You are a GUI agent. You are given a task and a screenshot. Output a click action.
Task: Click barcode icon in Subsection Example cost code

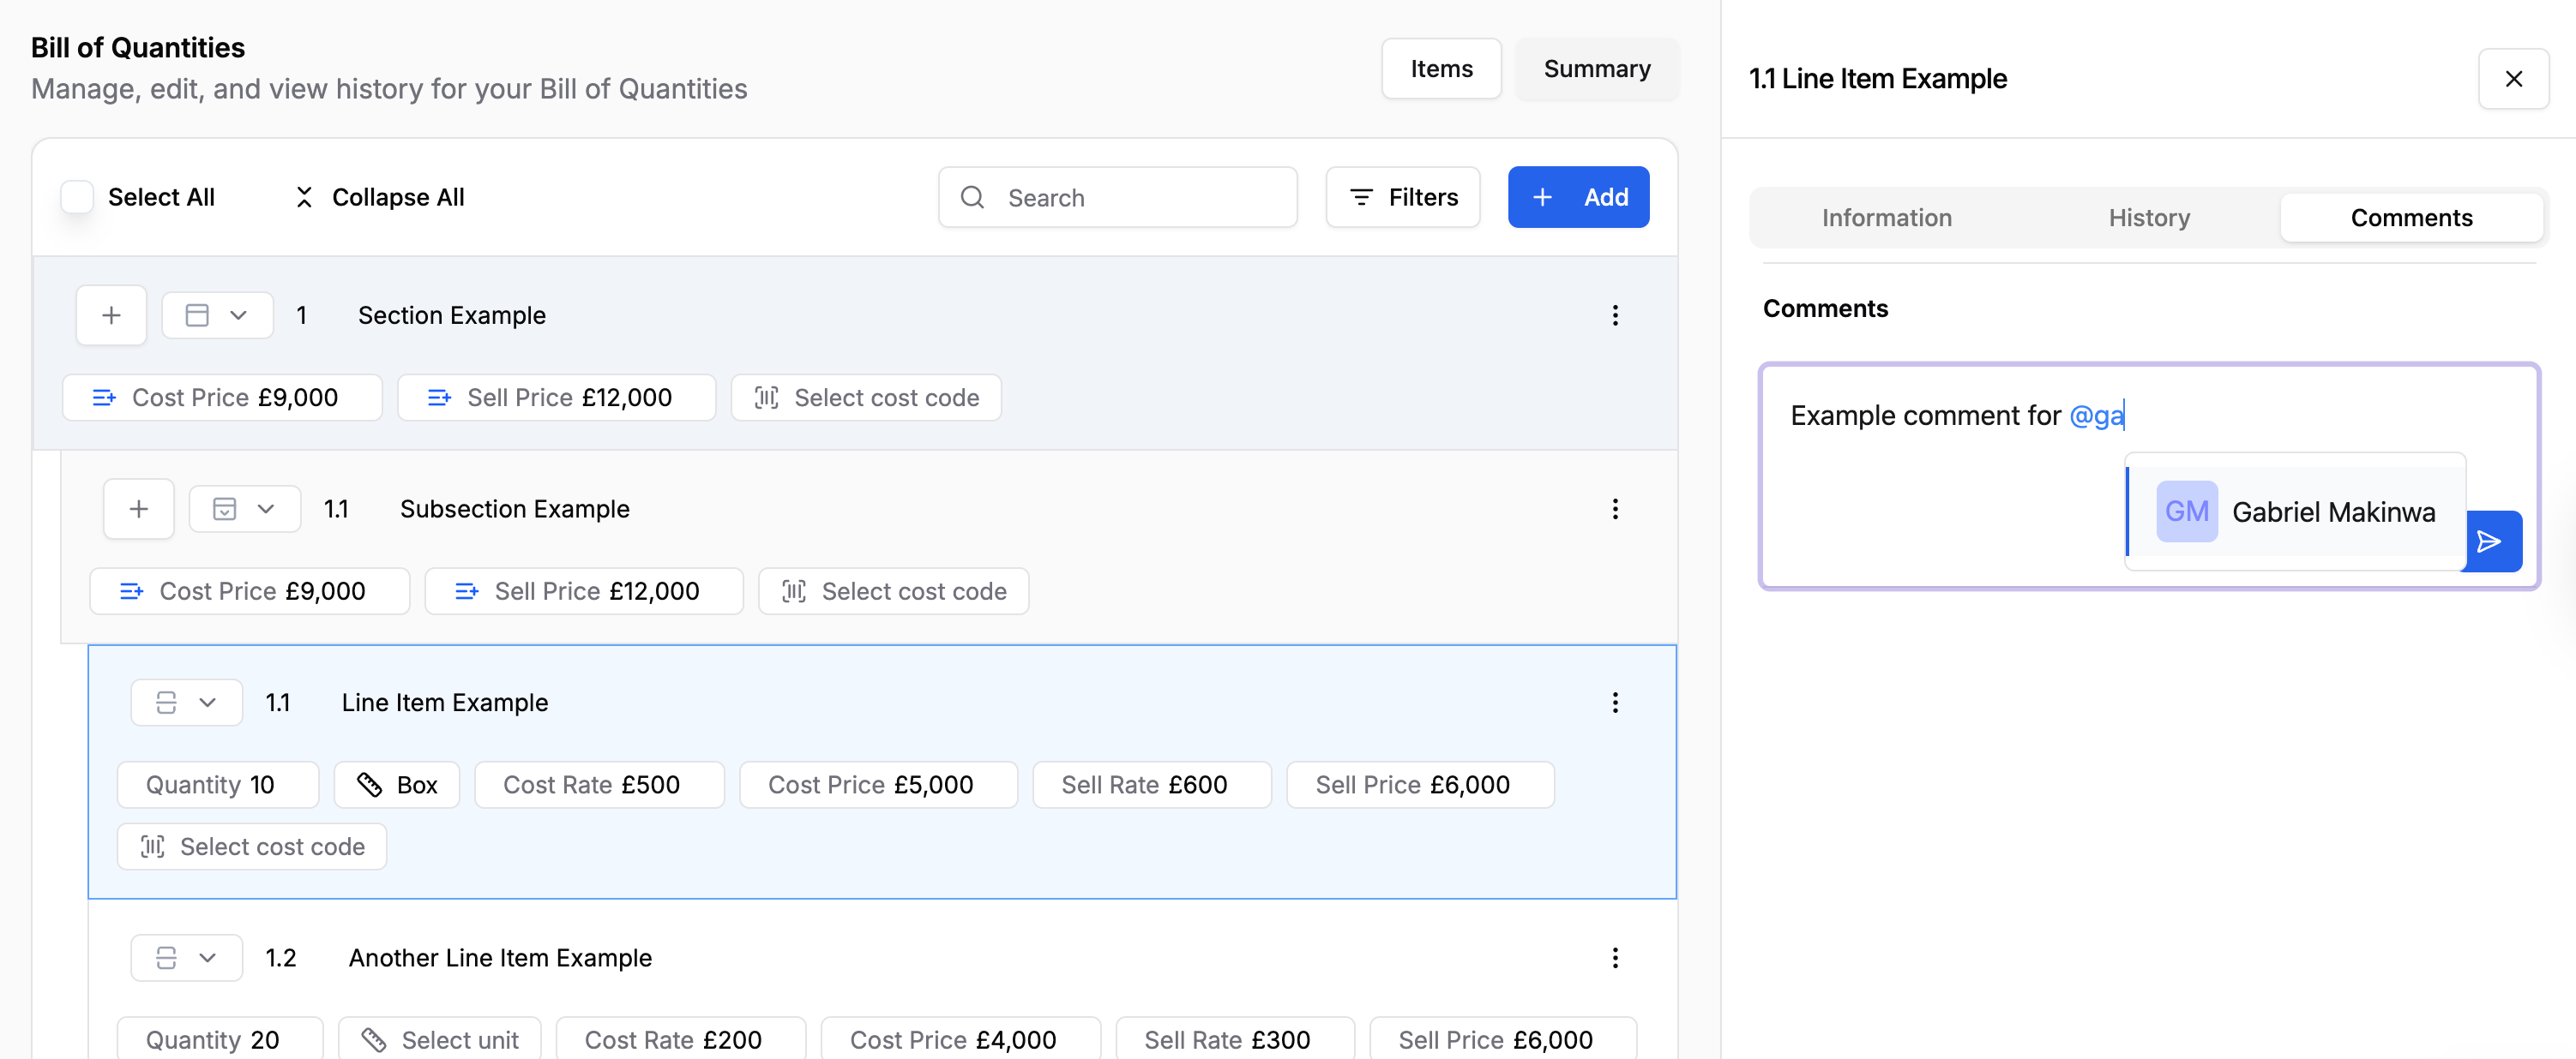point(794,591)
